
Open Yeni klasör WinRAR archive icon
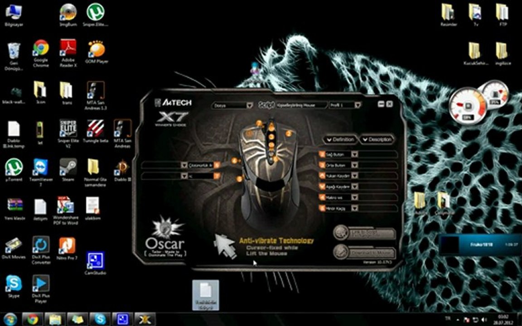14,210
